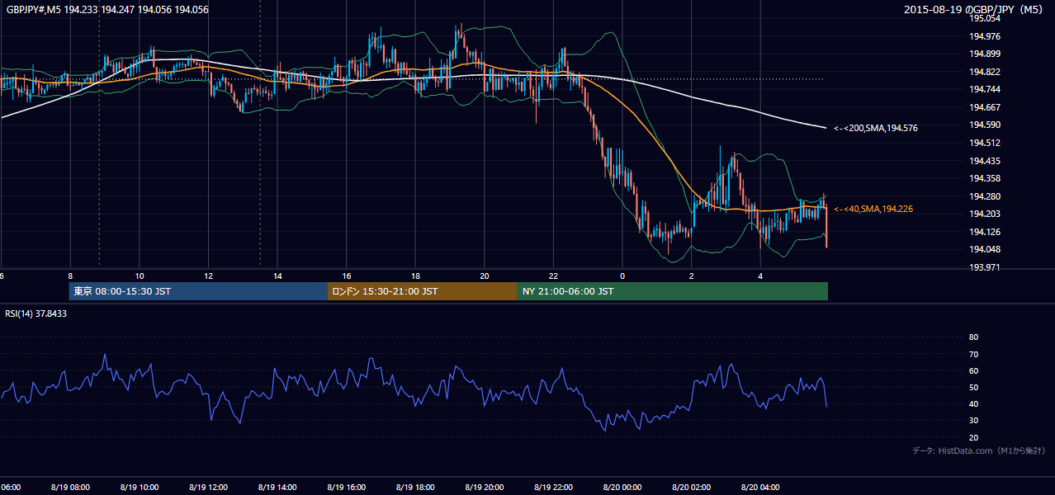Click price axis value 194.899

tap(986, 54)
